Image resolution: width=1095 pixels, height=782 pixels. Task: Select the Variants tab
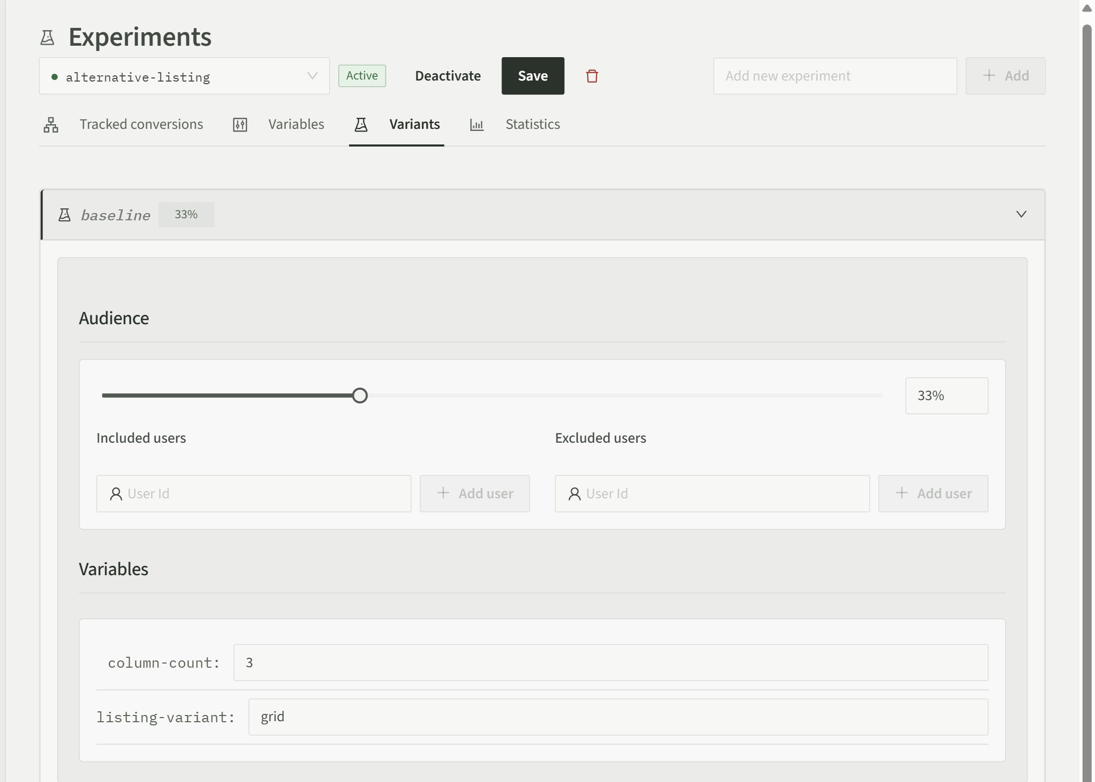point(397,125)
